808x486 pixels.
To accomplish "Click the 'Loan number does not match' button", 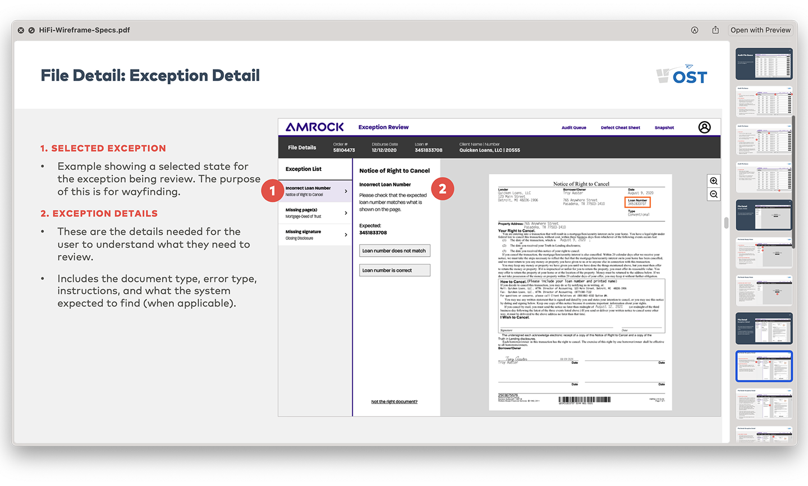I will (x=394, y=251).
